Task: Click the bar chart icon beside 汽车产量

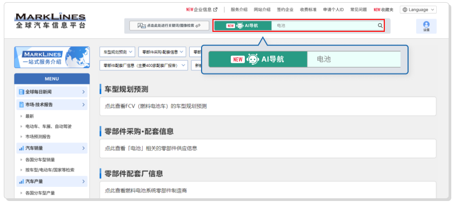Action: (x=21, y=182)
